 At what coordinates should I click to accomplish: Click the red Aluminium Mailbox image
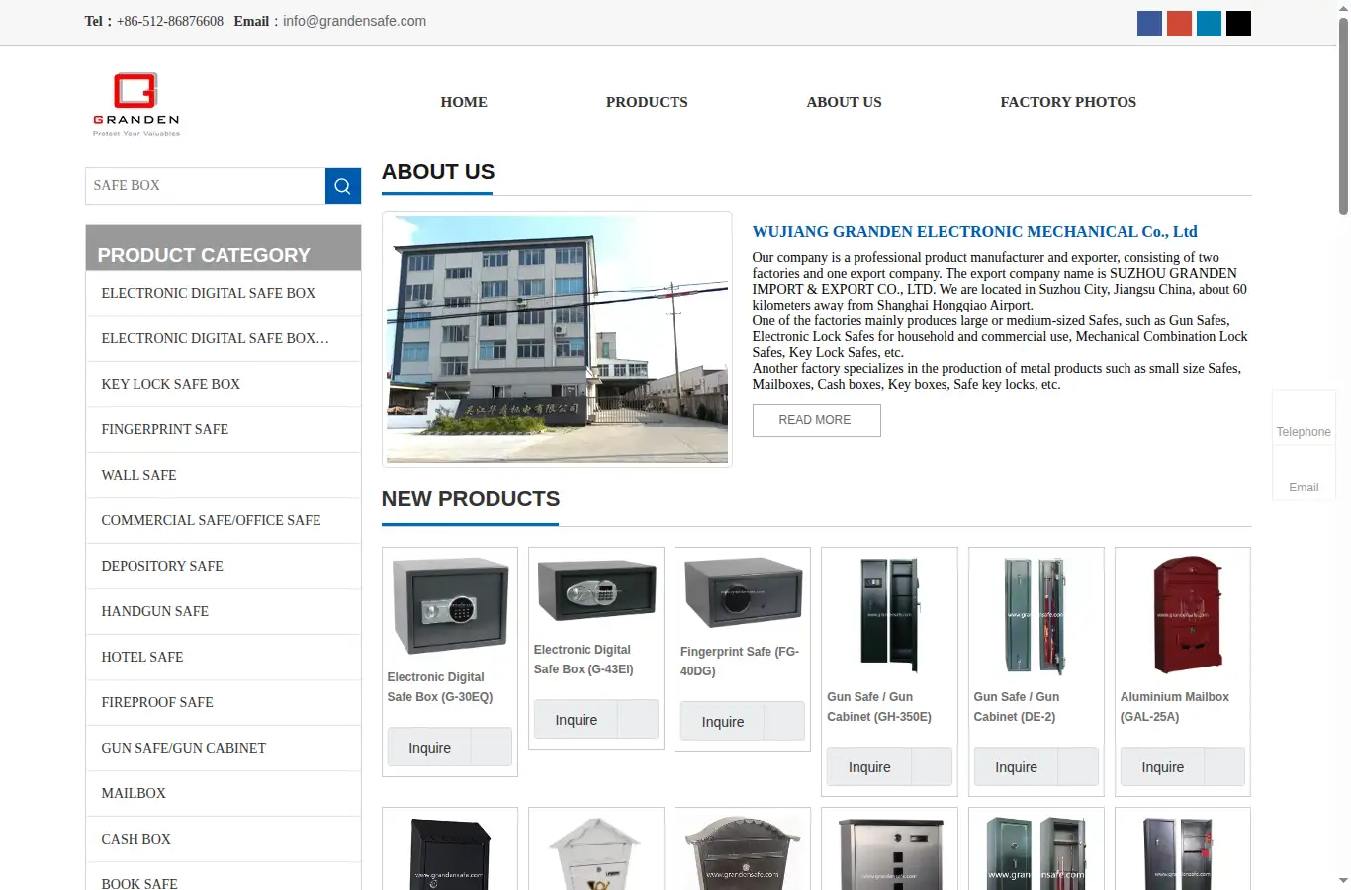point(1183,615)
